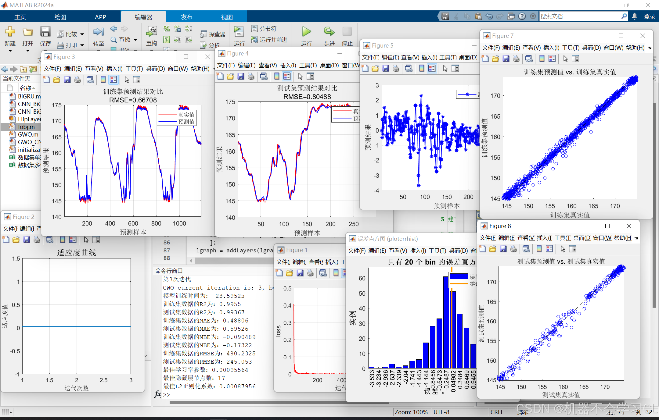The height and width of the screenshot is (420, 659).
Task: Toggle Insert Legend in Figure 3 toolbar
Action: point(113,80)
